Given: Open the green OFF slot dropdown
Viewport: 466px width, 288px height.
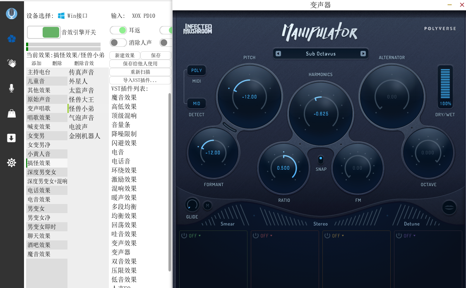Looking at the screenshot, I should (195, 236).
